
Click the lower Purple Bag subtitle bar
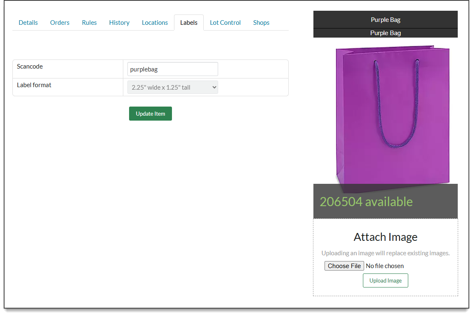click(x=385, y=33)
